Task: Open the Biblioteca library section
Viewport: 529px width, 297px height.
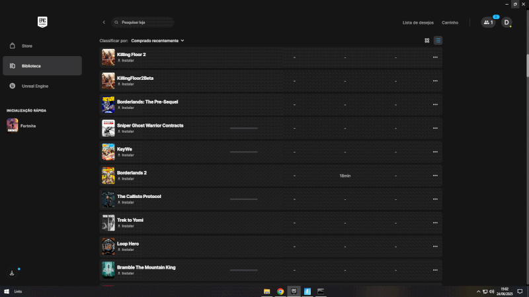Action: point(30,66)
